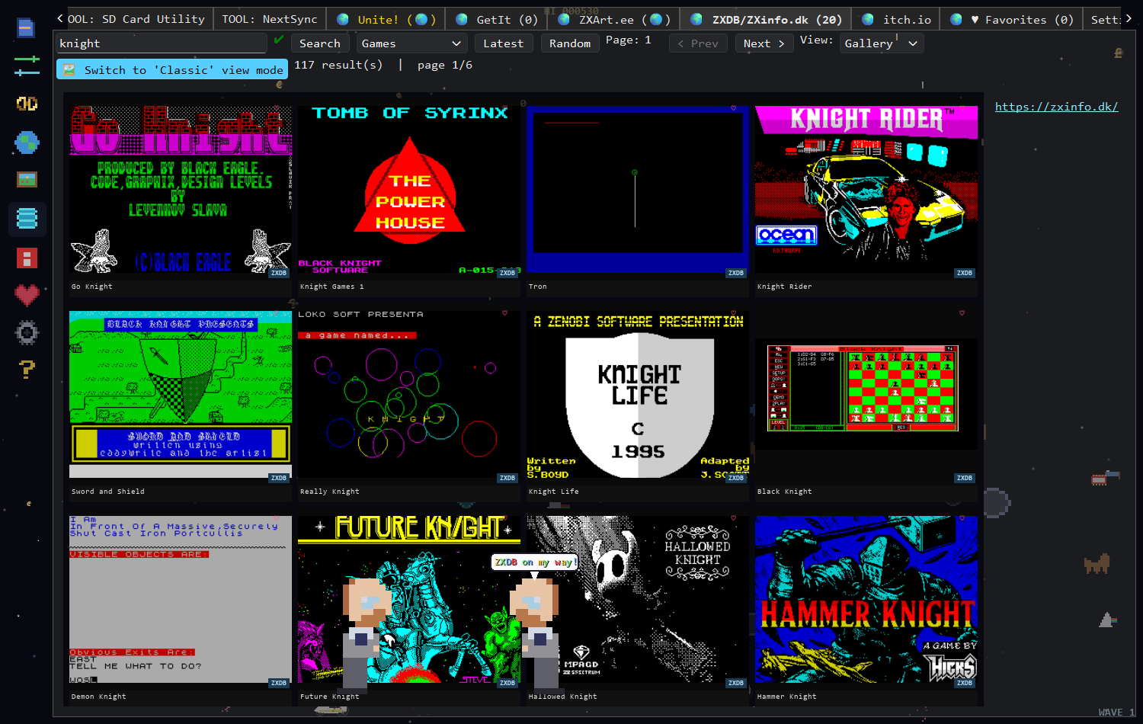This screenshot has height=724, width=1143.
Task: Click the Random button
Action: pos(570,43)
